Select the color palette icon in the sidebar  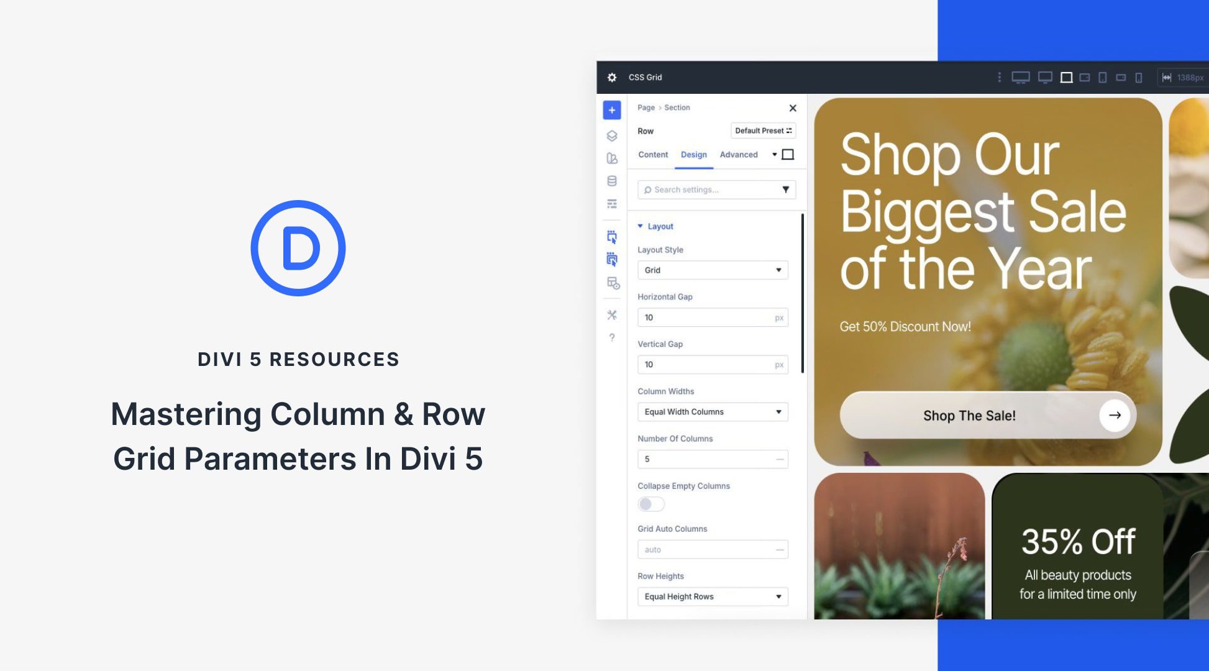[612, 158]
